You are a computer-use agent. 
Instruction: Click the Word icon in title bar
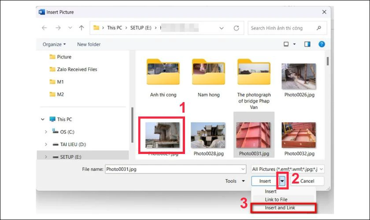pos(42,12)
